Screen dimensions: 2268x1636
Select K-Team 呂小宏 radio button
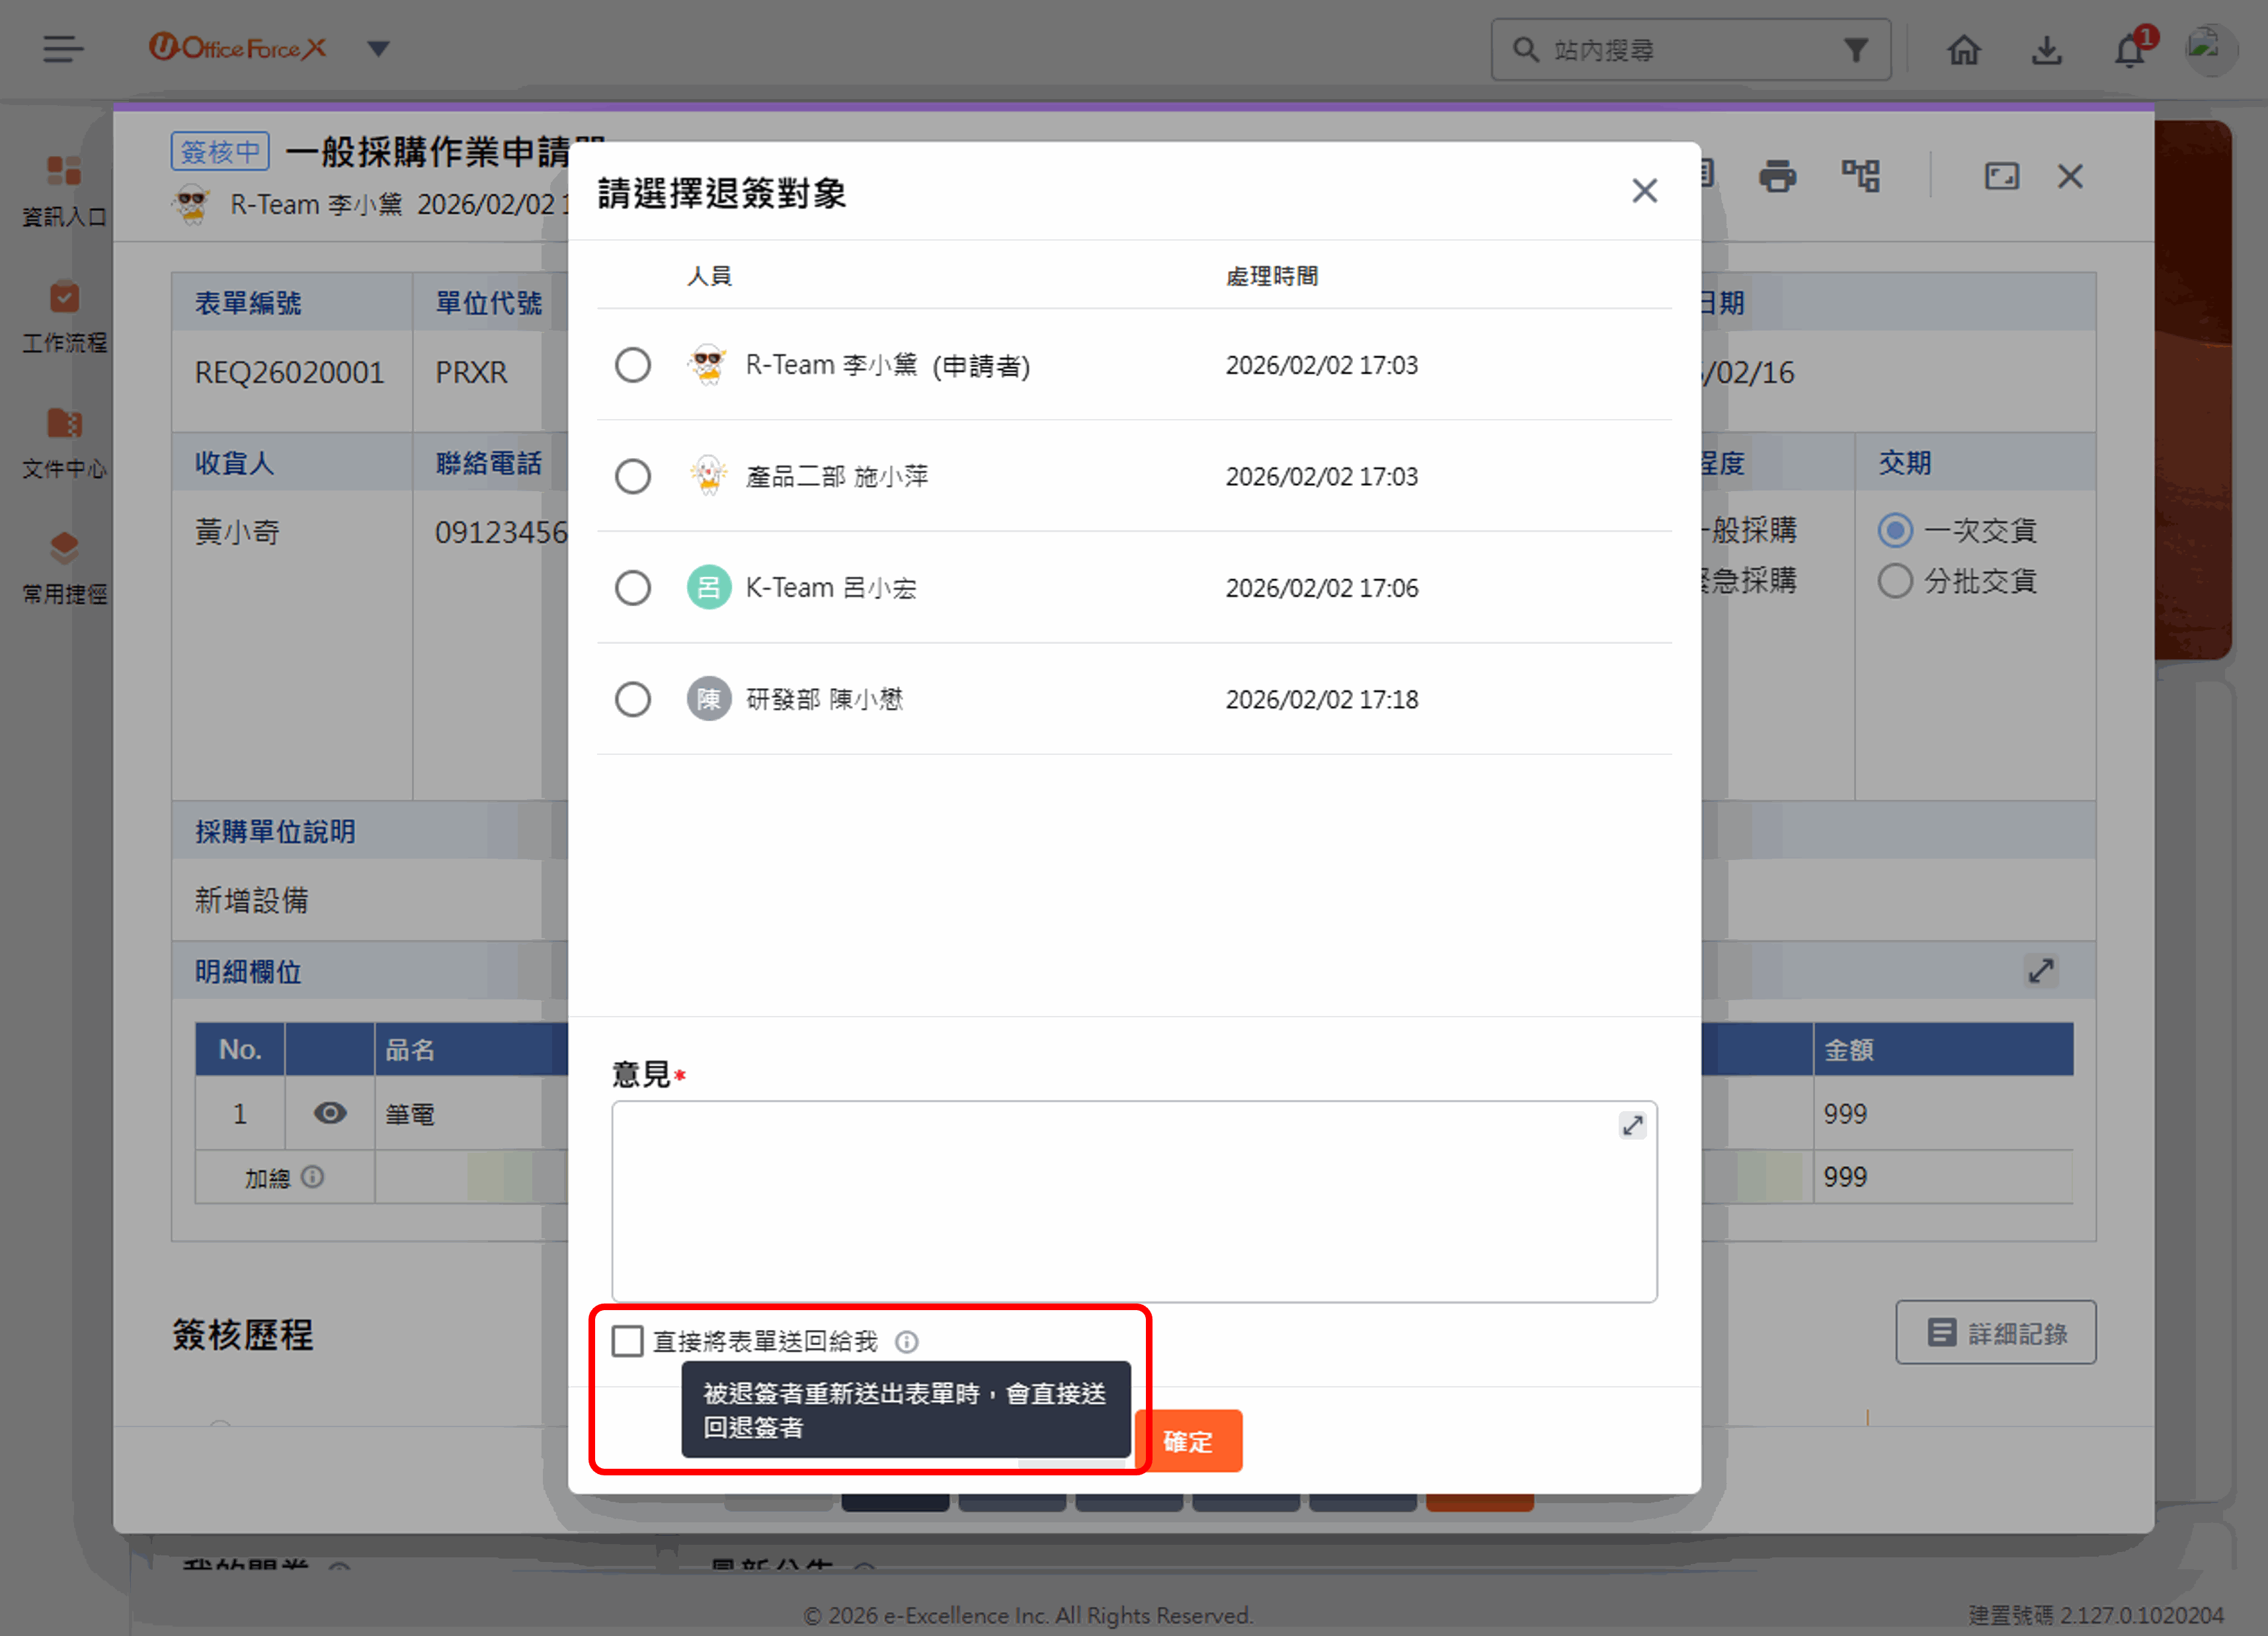pyautogui.click(x=632, y=588)
